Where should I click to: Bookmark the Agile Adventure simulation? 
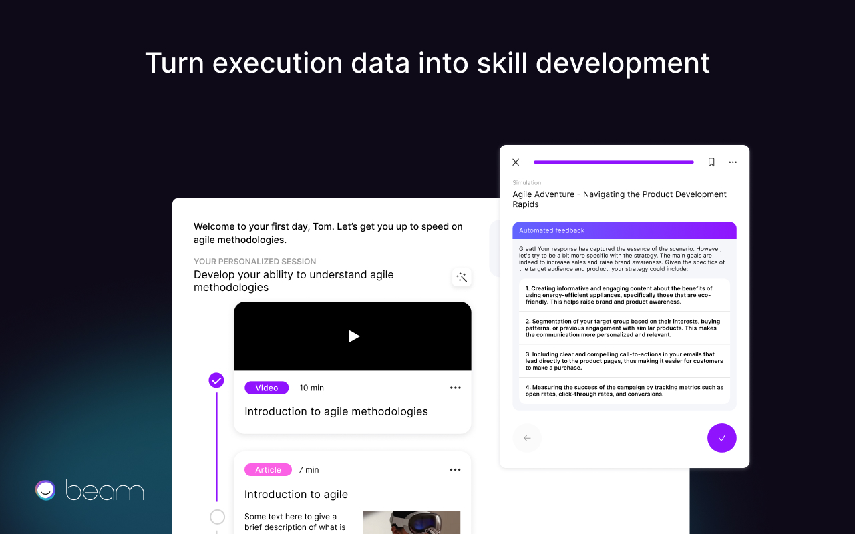711,162
